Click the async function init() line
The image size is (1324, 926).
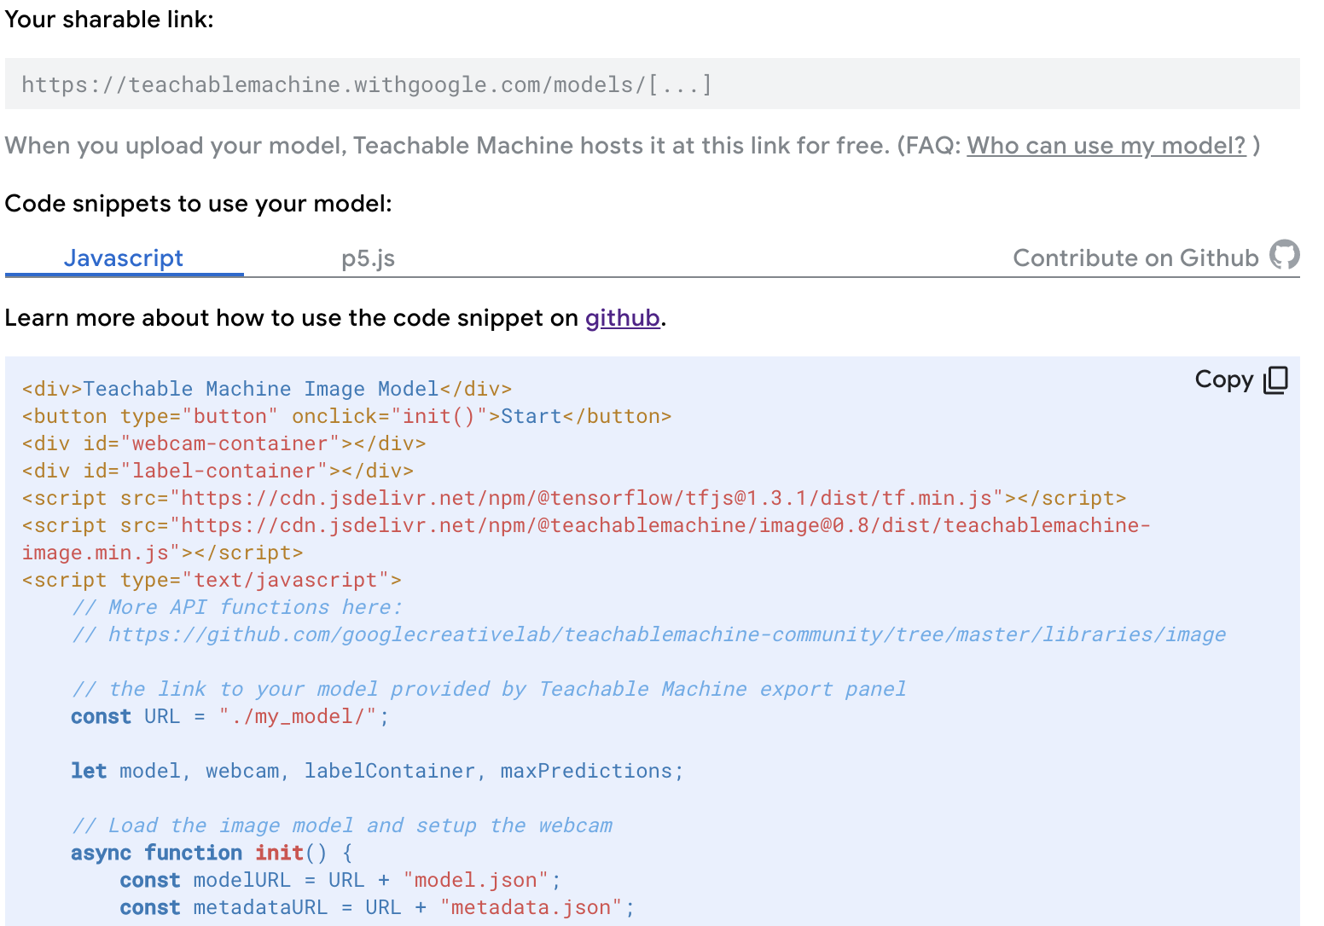point(212,853)
